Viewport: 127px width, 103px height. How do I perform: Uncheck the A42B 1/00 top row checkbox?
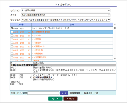pos(12,28)
